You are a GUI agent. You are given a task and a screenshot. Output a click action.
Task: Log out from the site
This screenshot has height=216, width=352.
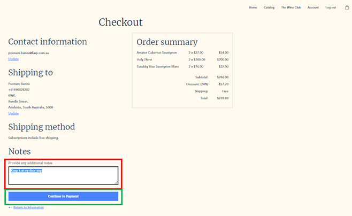(x=331, y=7)
